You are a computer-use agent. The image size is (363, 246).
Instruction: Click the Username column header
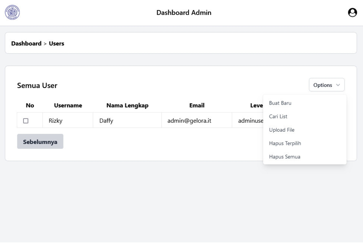point(68,105)
